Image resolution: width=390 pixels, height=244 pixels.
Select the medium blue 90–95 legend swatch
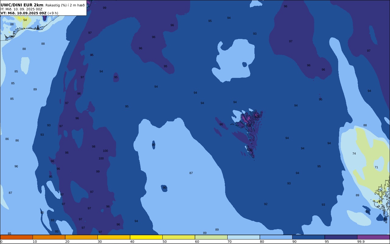pos(308,237)
